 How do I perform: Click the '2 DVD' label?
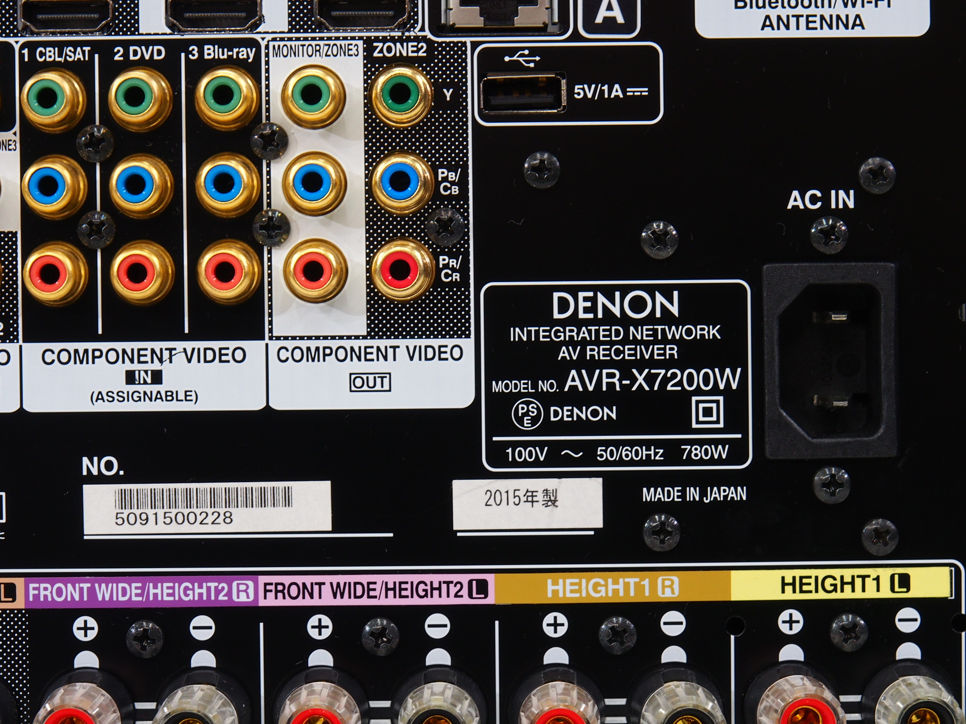[x=139, y=53]
